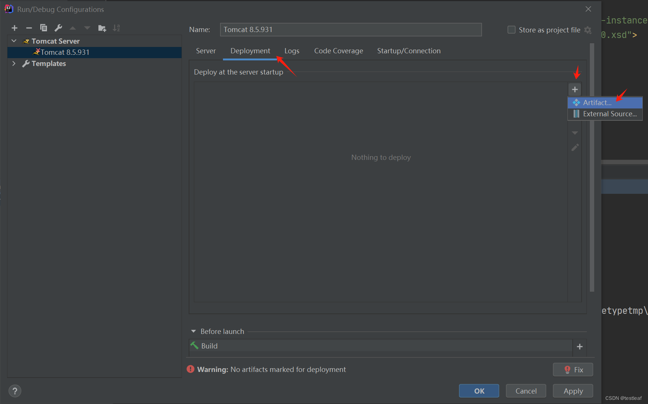Screen dimensions: 648x404
Task: Select Tomcat Server tree item
Action: click(95, 41)
